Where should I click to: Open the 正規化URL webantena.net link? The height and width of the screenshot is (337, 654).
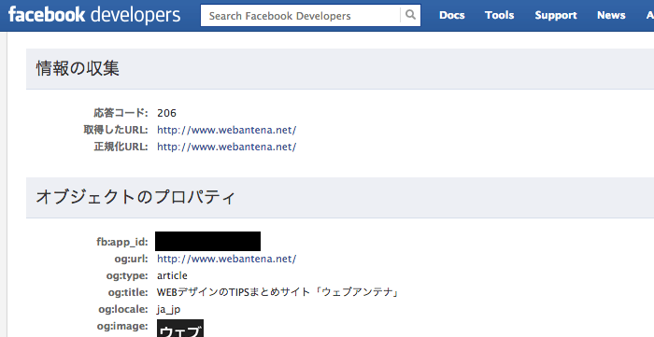[x=226, y=147]
